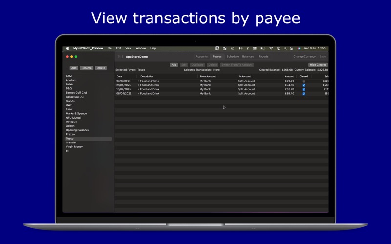Image resolution: width=391 pixels, height=244 pixels.
Task: Click the red close window button
Action: (67, 57)
